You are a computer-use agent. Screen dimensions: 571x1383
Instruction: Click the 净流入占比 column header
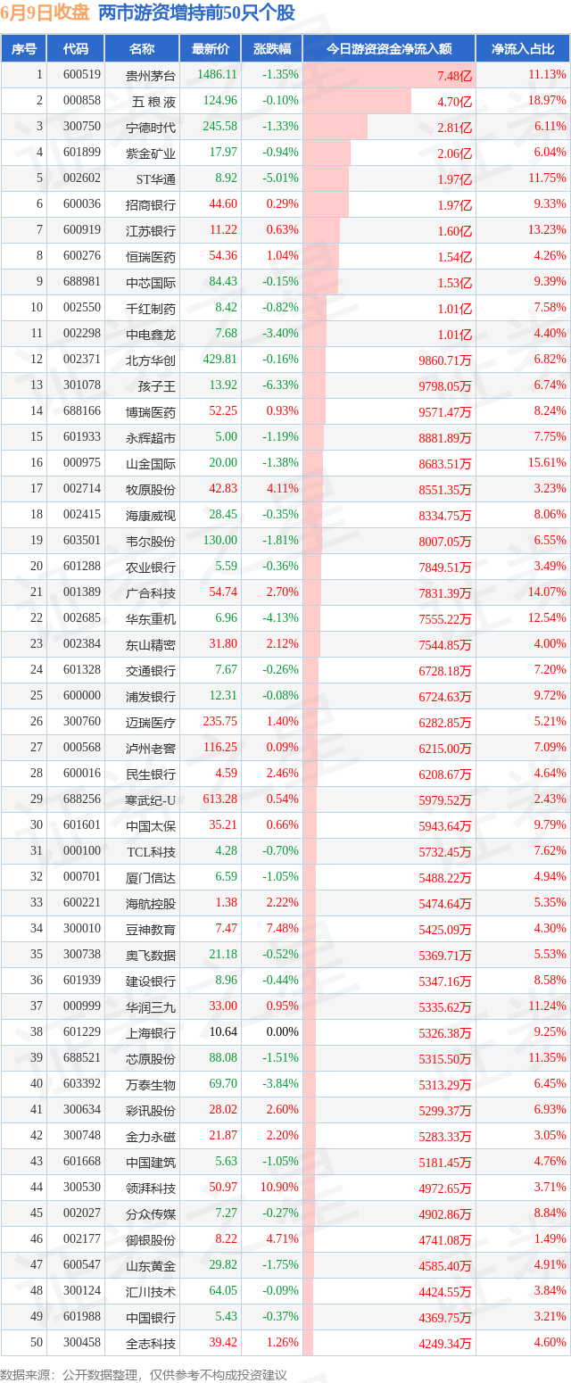pyautogui.click(x=523, y=49)
